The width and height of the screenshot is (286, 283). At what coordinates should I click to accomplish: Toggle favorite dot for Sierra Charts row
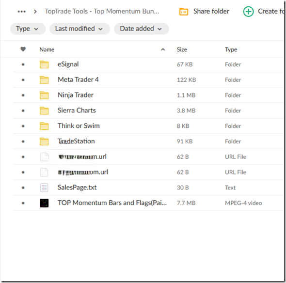click(x=23, y=110)
